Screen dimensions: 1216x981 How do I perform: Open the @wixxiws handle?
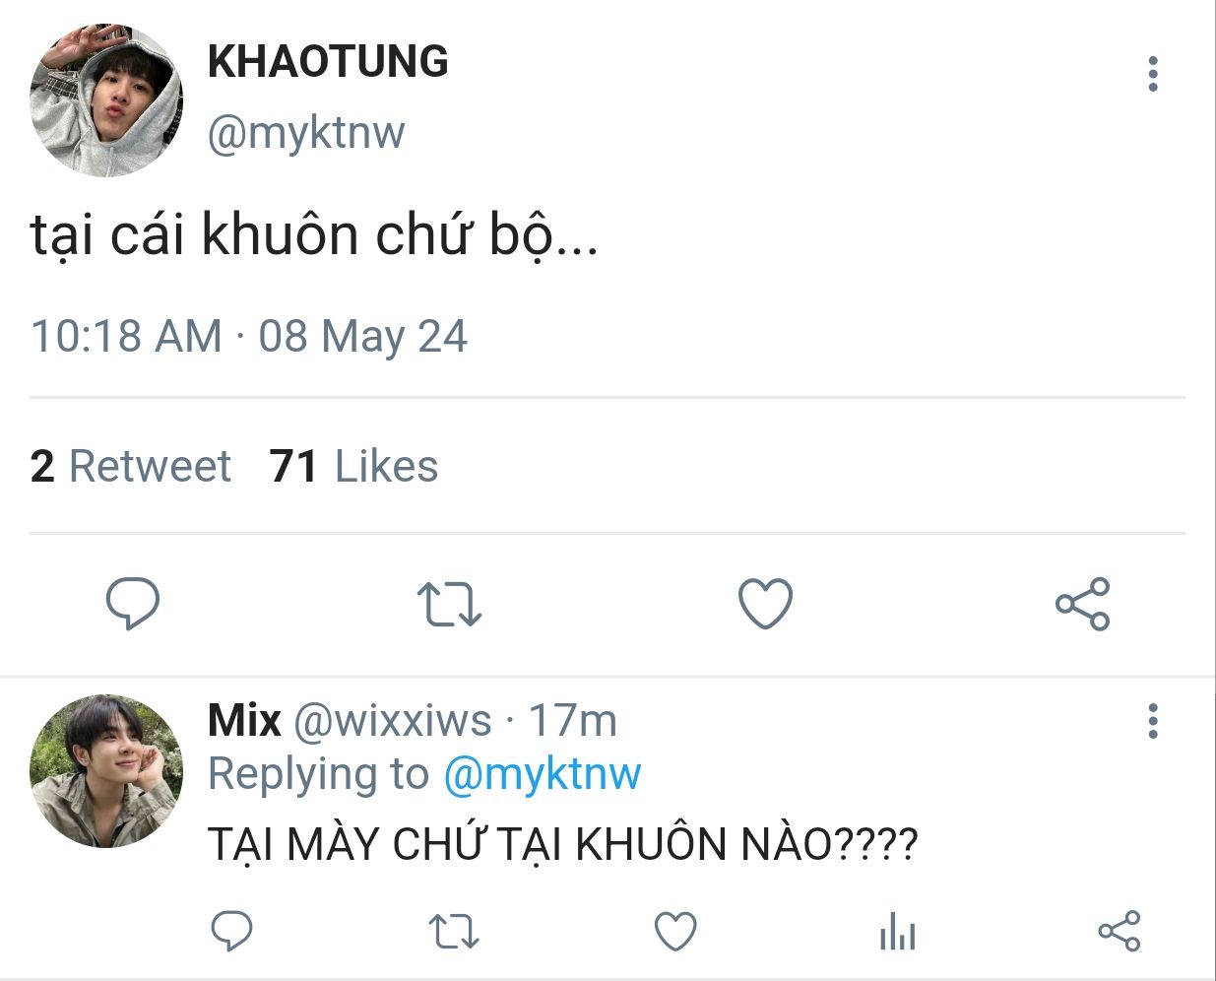[392, 721]
